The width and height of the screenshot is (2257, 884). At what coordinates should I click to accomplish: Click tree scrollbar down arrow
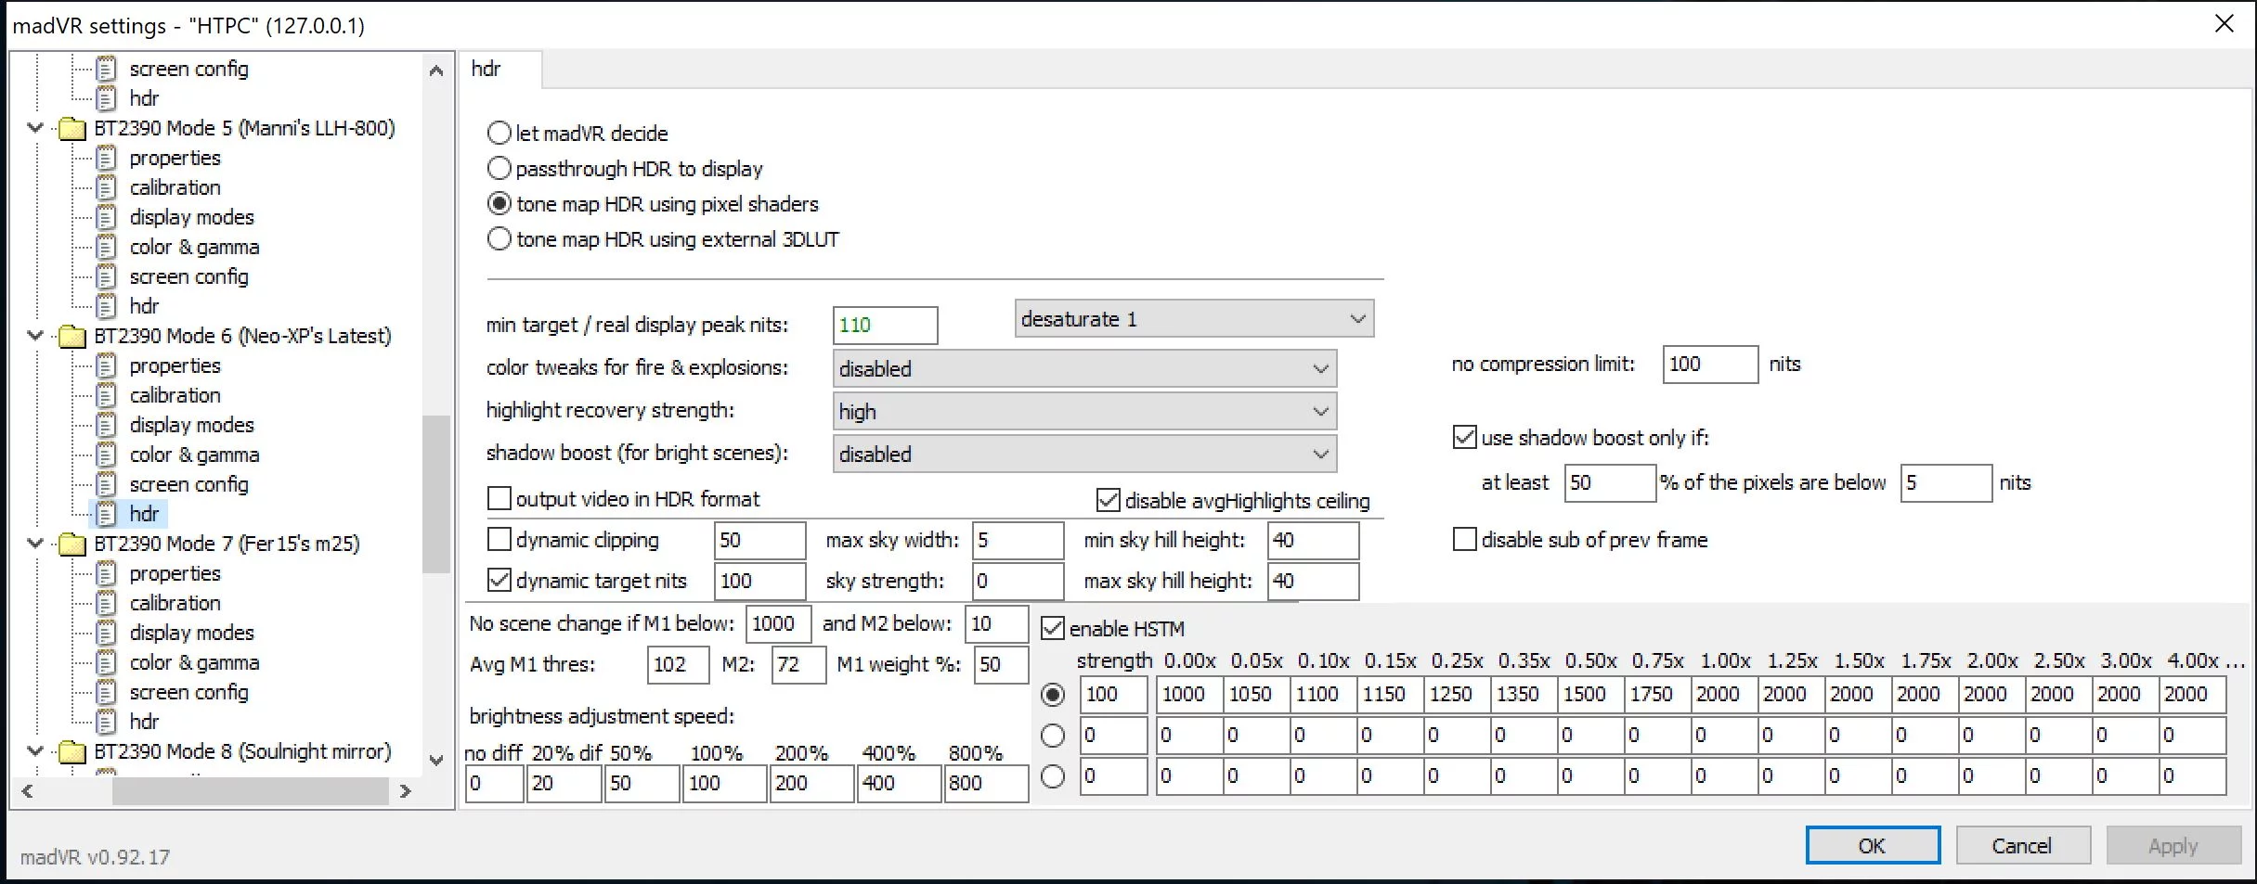coord(436,760)
